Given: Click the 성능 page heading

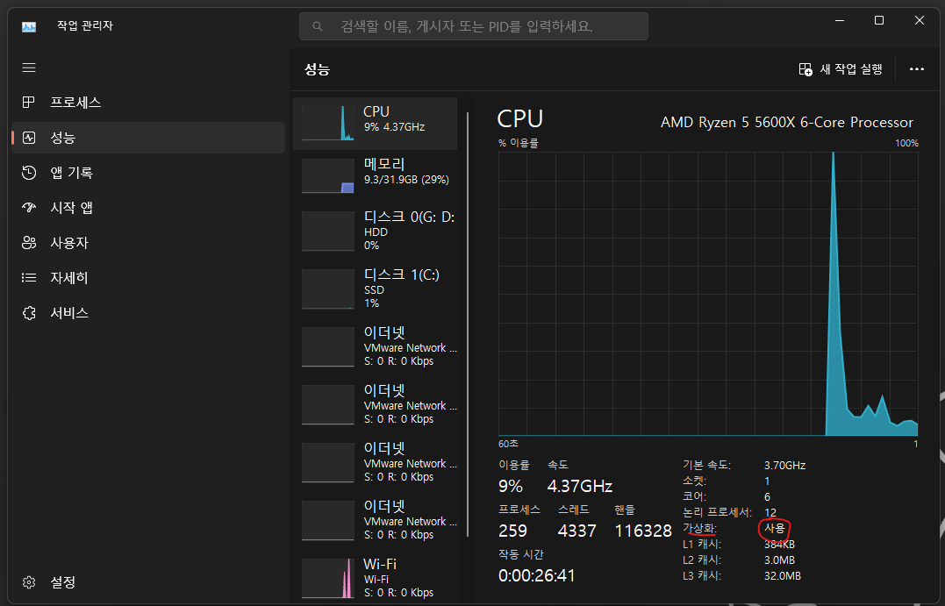Looking at the screenshot, I should pos(317,69).
